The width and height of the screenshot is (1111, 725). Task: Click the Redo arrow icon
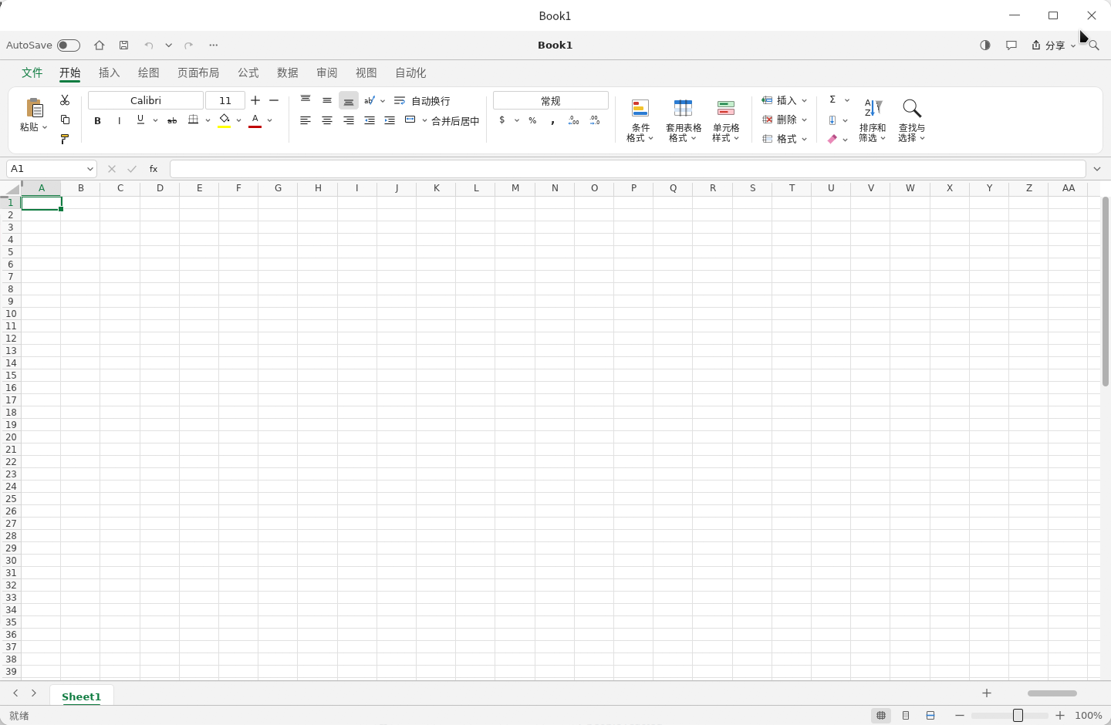(x=188, y=46)
